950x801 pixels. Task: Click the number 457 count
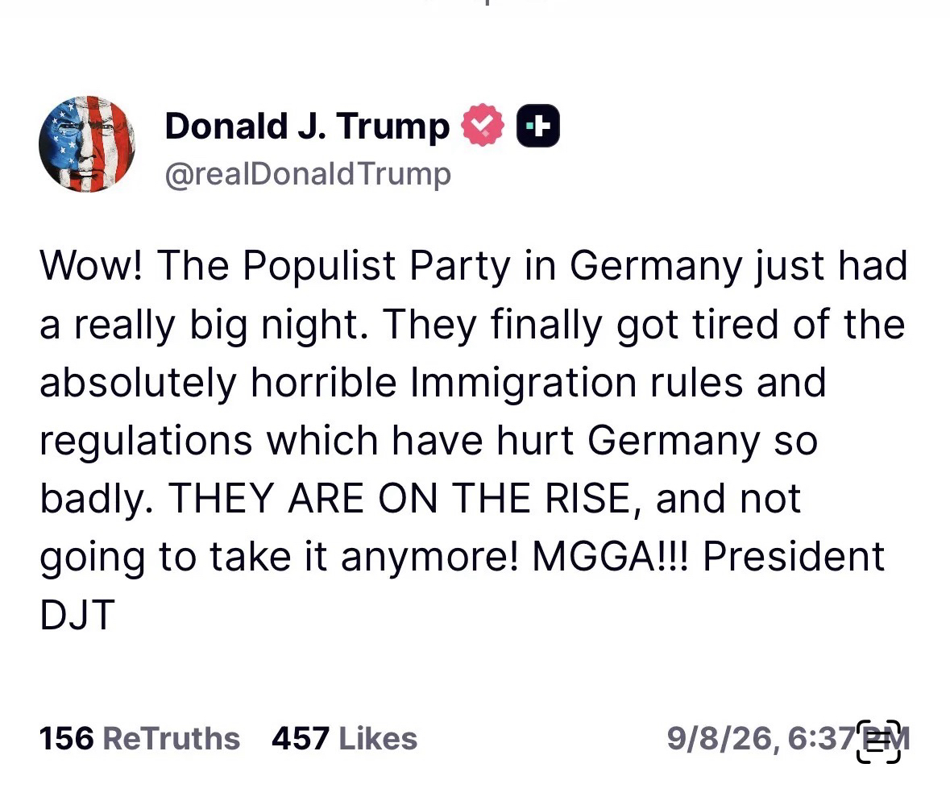(301, 739)
